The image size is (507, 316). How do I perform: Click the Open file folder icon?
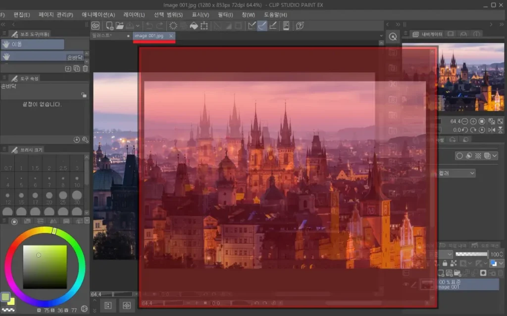120,25
